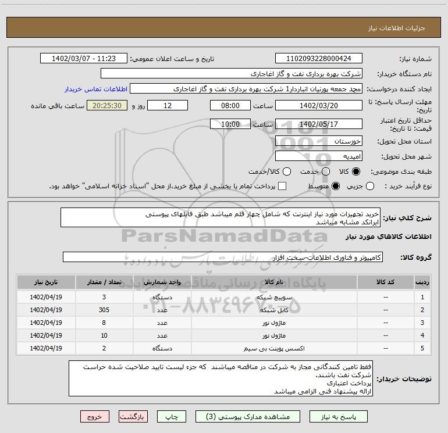The width and height of the screenshot is (448, 433).
Task: Toggle the اسناد خزانه اسلامی payment checkbox
Action: click(x=282, y=186)
